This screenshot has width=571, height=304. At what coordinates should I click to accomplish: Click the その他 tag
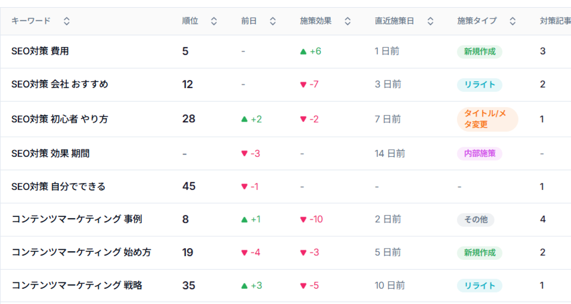point(476,219)
